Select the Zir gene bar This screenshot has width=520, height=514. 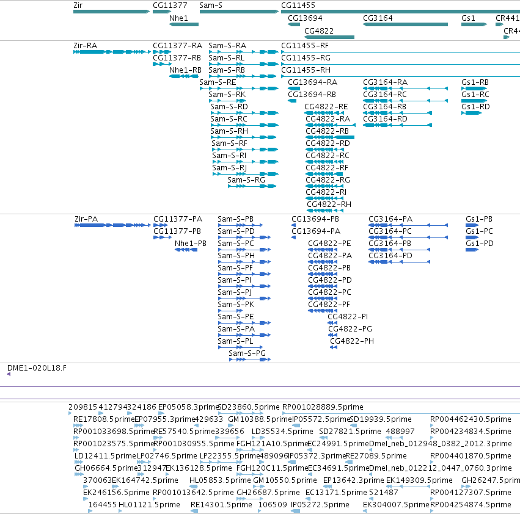[x=111, y=12]
